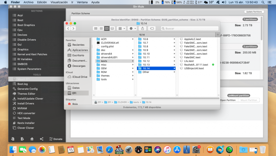Open Boot.log tool
Viewport: 276px width, 156px height.
pyautogui.click(x=23, y=84)
